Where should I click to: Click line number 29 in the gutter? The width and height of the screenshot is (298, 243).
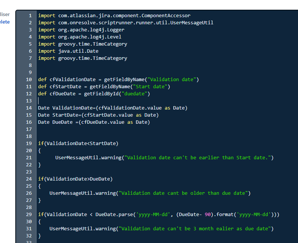pyautogui.click(x=29, y=215)
